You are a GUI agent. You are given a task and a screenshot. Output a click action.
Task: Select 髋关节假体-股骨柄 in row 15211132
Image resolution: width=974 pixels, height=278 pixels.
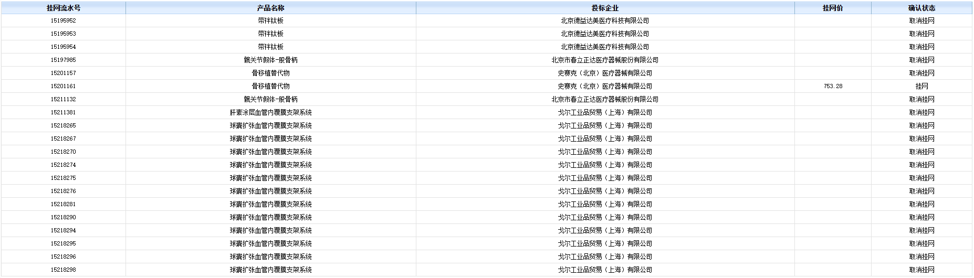(x=270, y=100)
